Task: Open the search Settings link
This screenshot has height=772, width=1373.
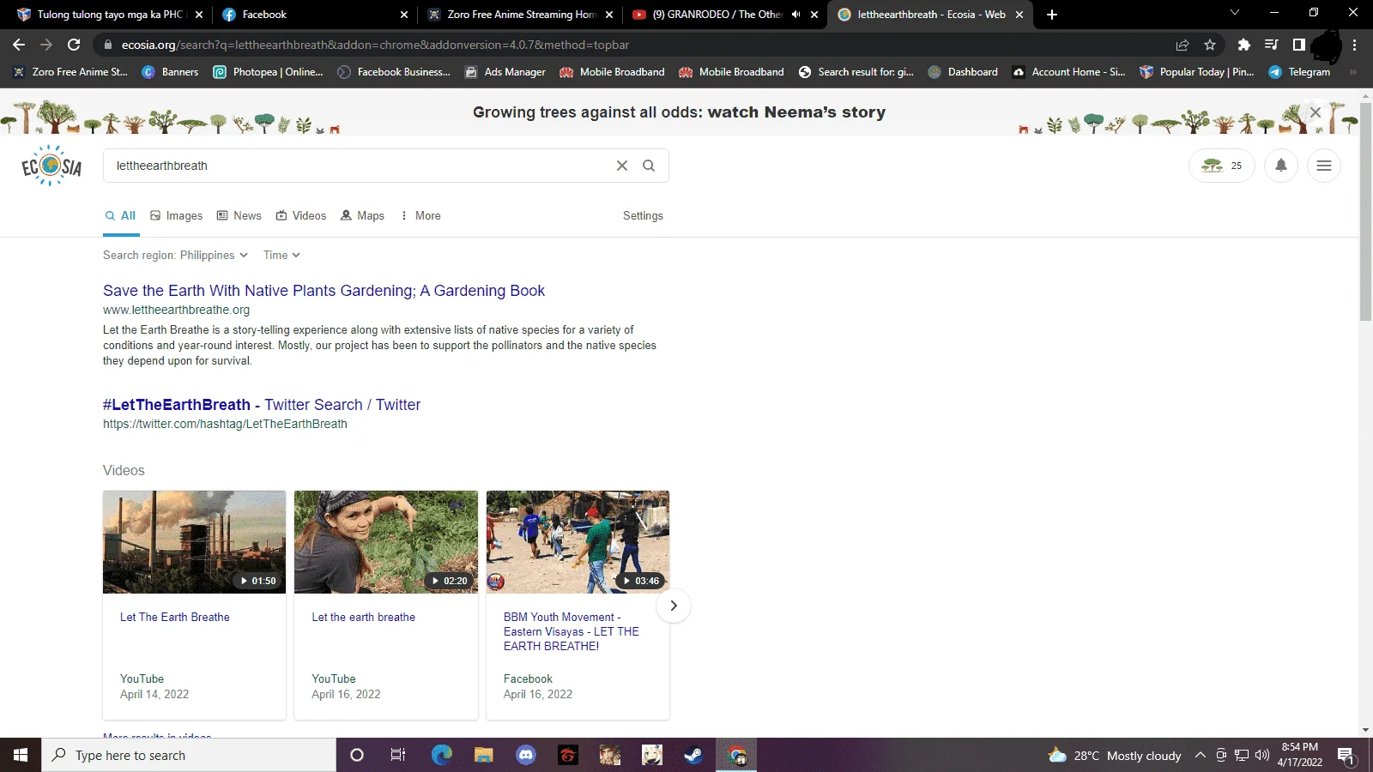Action: click(x=643, y=215)
